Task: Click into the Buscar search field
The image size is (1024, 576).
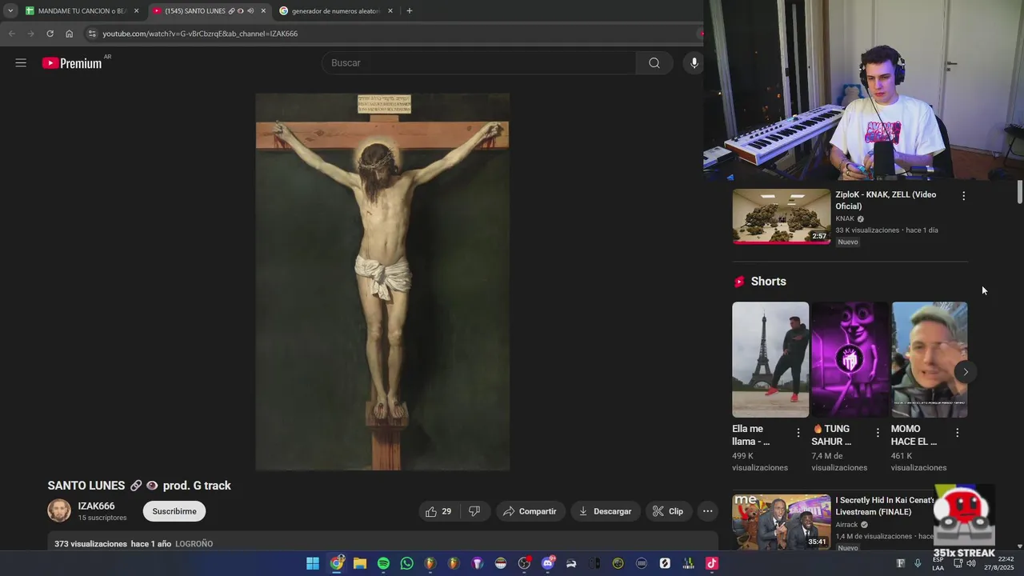Action: (480, 63)
